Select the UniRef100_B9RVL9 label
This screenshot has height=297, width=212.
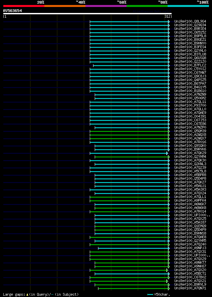190,285
